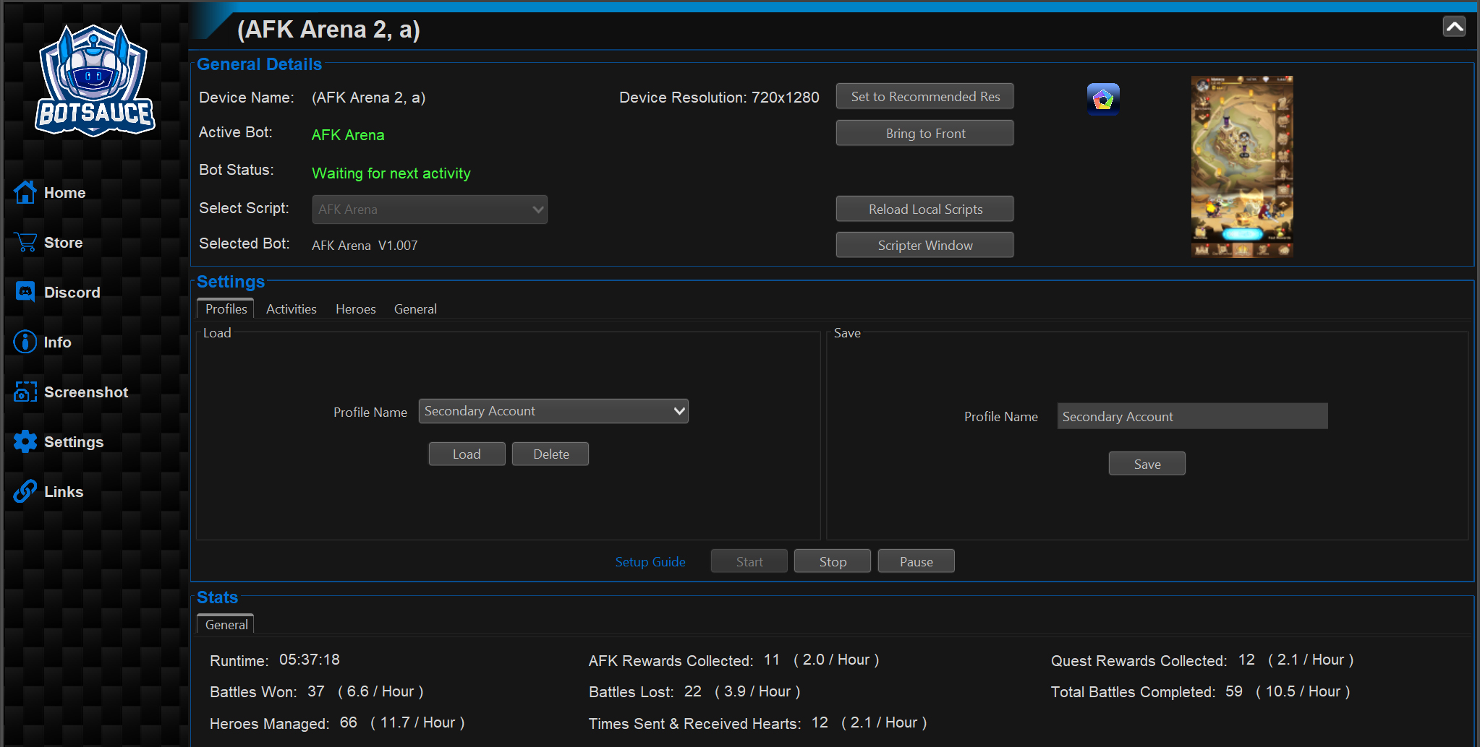Click the game screen preview thumbnail

pyautogui.click(x=1242, y=166)
